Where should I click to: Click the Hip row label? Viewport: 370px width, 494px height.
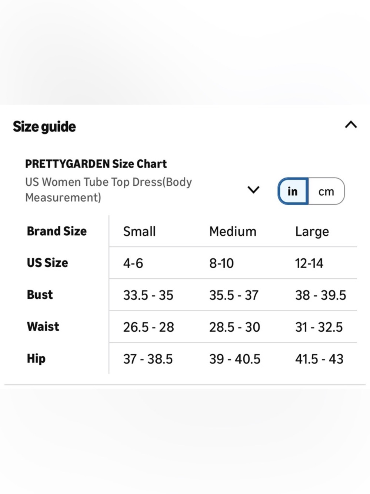point(36,359)
